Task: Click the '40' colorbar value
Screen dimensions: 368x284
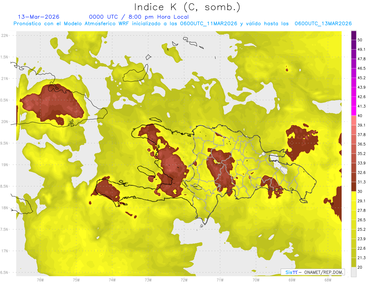Action: (360, 115)
